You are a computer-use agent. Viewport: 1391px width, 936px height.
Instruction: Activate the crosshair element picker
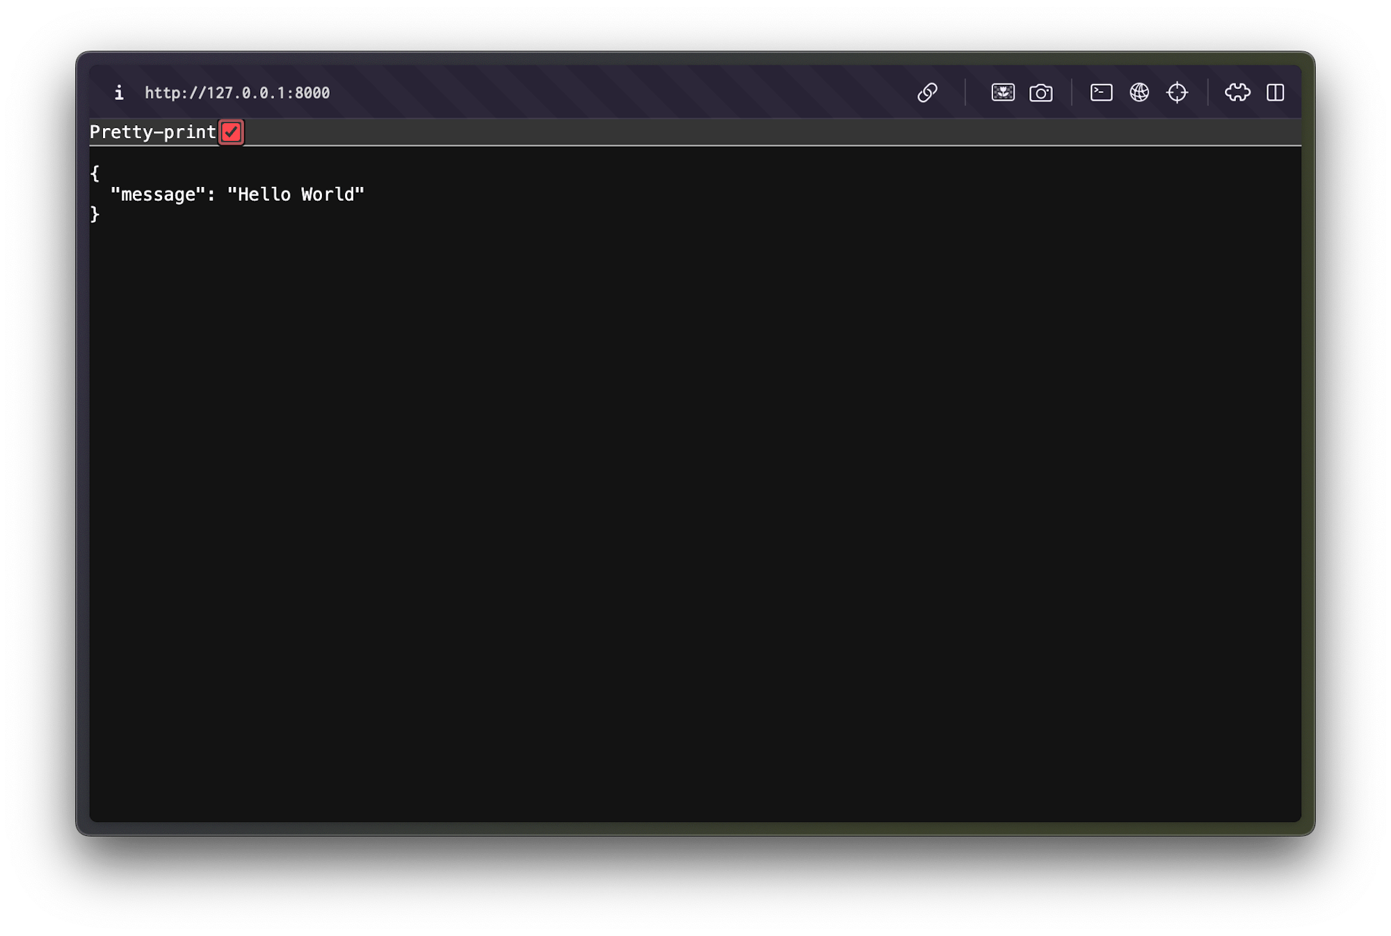coord(1177,92)
